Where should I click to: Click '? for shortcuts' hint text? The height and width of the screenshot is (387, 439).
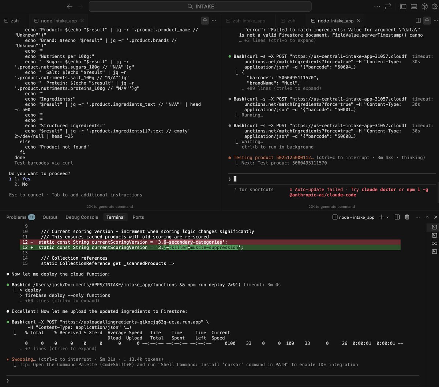pyautogui.click(x=254, y=189)
